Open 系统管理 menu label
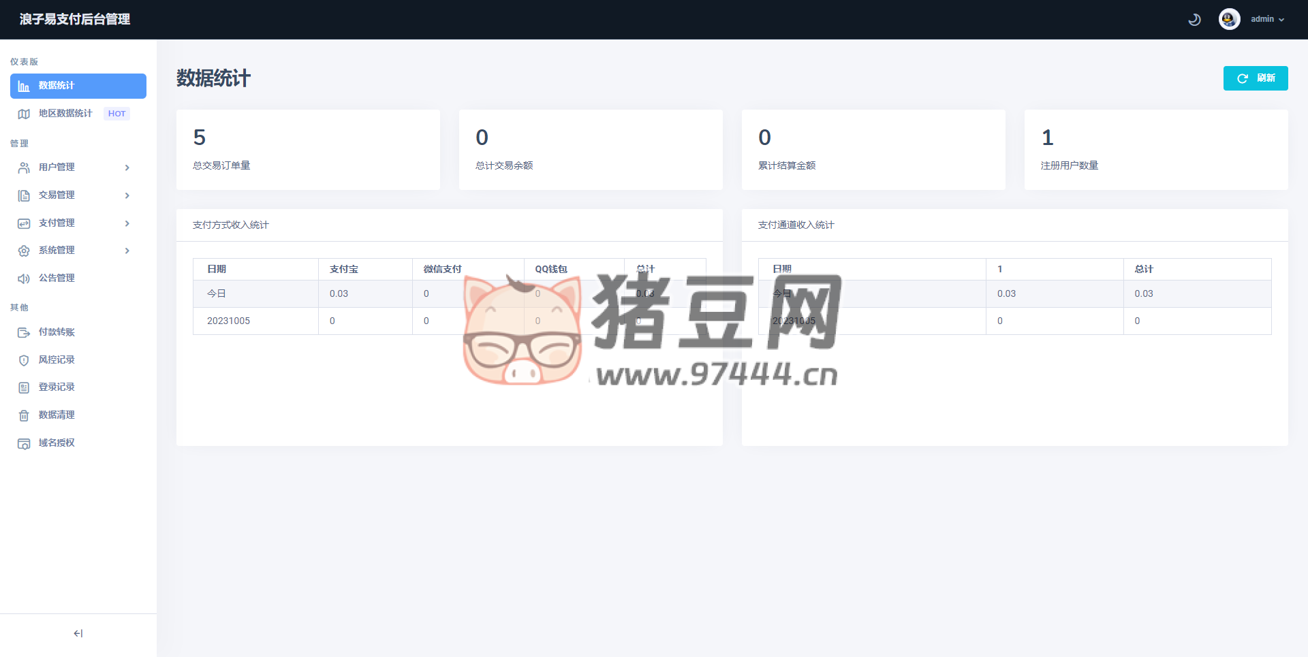 (x=57, y=251)
